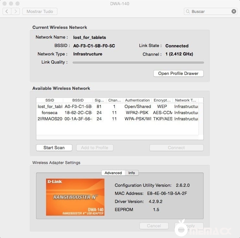Click the red close window button
The height and width of the screenshot is (238, 240).
pos(5,4)
